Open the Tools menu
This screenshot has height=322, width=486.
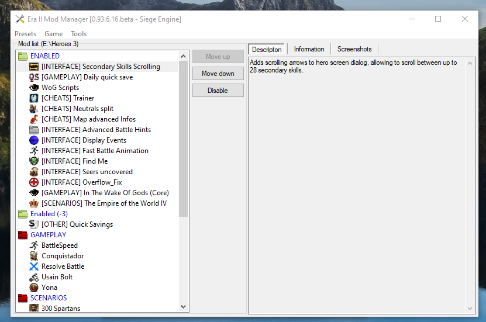click(x=78, y=34)
